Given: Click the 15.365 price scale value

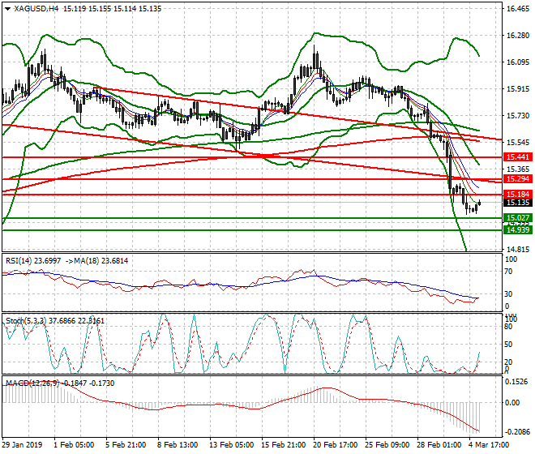Looking at the screenshot, I should (518, 169).
